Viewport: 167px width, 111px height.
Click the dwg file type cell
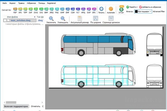(x=40, y=20)
